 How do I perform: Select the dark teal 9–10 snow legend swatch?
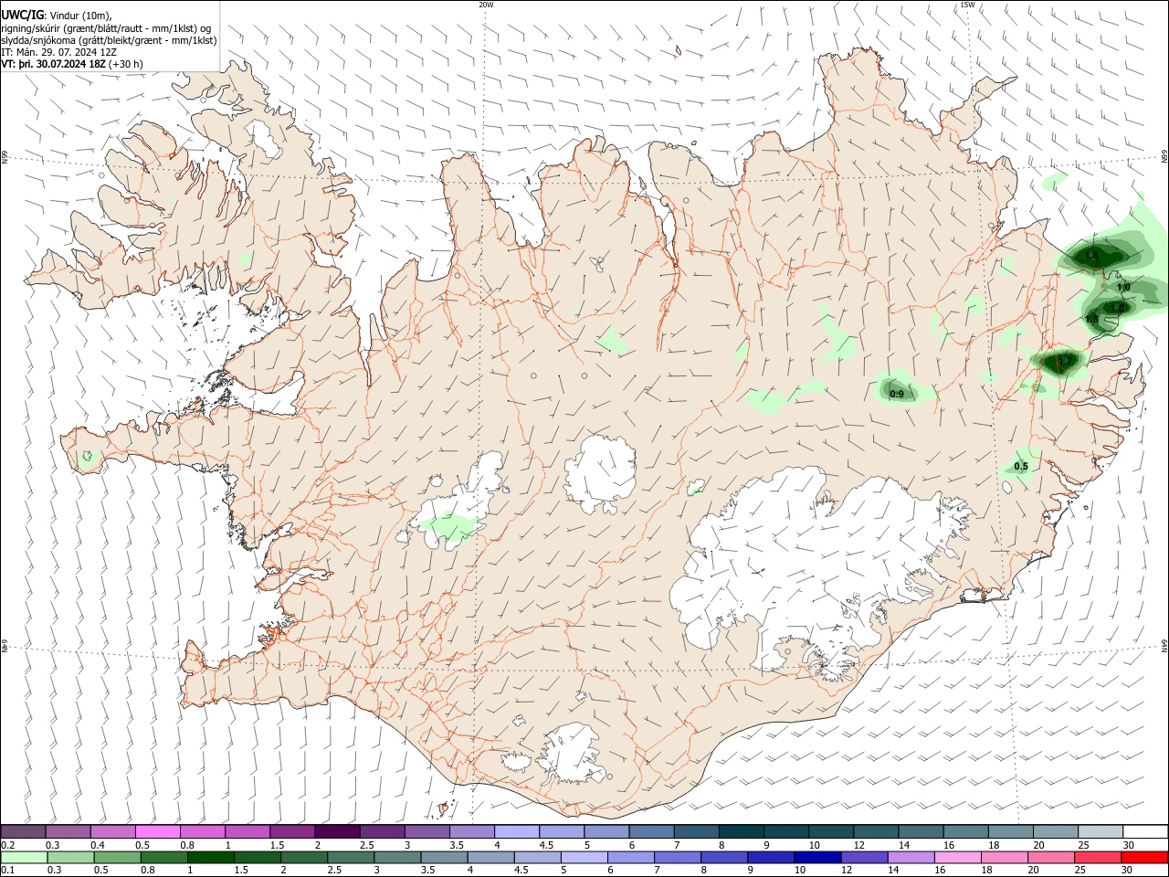click(x=786, y=831)
